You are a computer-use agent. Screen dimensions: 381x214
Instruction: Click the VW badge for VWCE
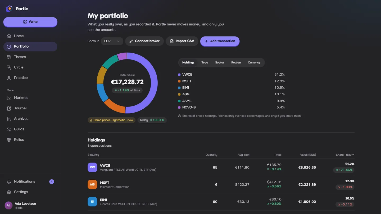(92, 167)
